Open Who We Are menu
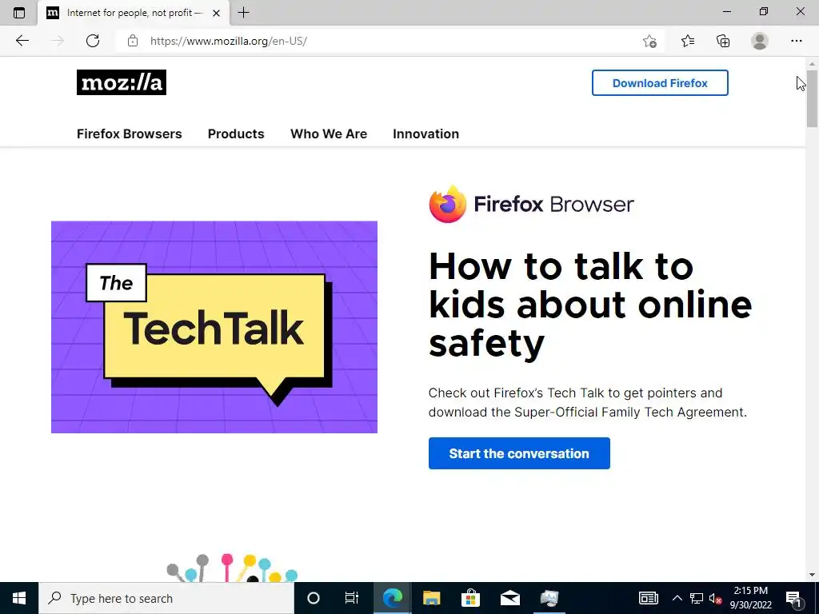The image size is (819, 614). click(x=329, y=134)
